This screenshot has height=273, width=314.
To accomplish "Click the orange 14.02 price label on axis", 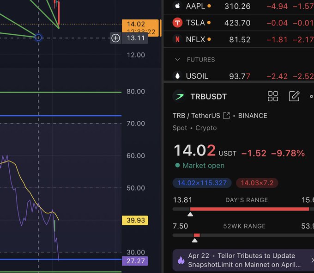I will pyautogui.click(x=140, y=28).
